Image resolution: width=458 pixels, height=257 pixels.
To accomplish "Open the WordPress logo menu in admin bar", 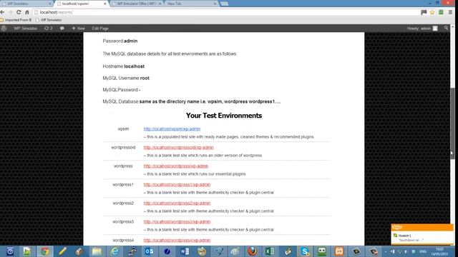I will click(x=4, y=29).
